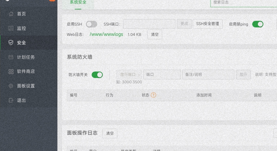Click the panel settings gear icon
277x151 pixels.
[x=11, y=86]
